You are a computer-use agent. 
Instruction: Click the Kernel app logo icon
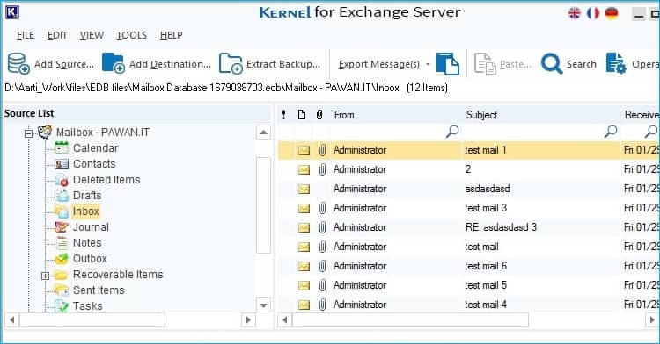click(x=12, y=12)
